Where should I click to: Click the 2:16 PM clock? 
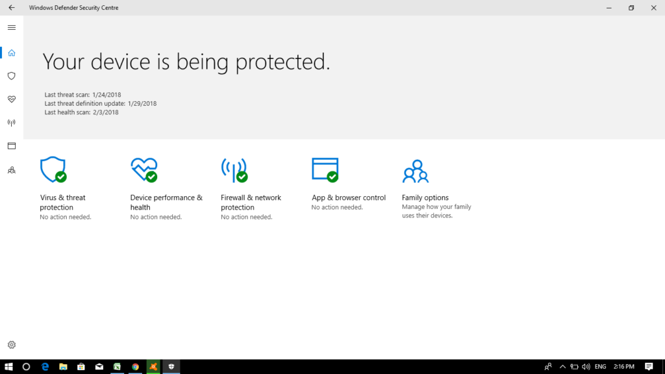[x=624, y=367]
